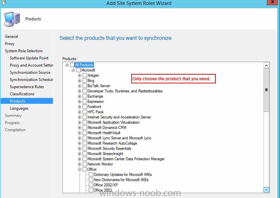Screen dimensions: 280x198
Task: Check the All Products checkbox
Action: (72, 65)
